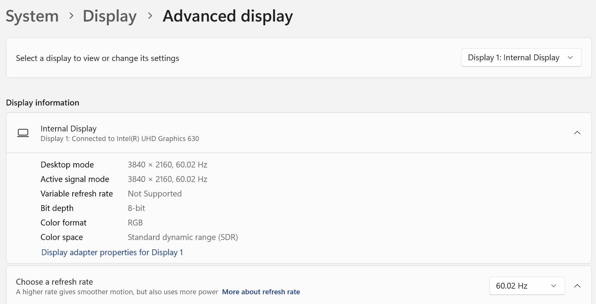Image resolution: width=596 pixels, height=304 pixels.
Task: Collapse the Internal Display information section
Action: coord(577,133)
